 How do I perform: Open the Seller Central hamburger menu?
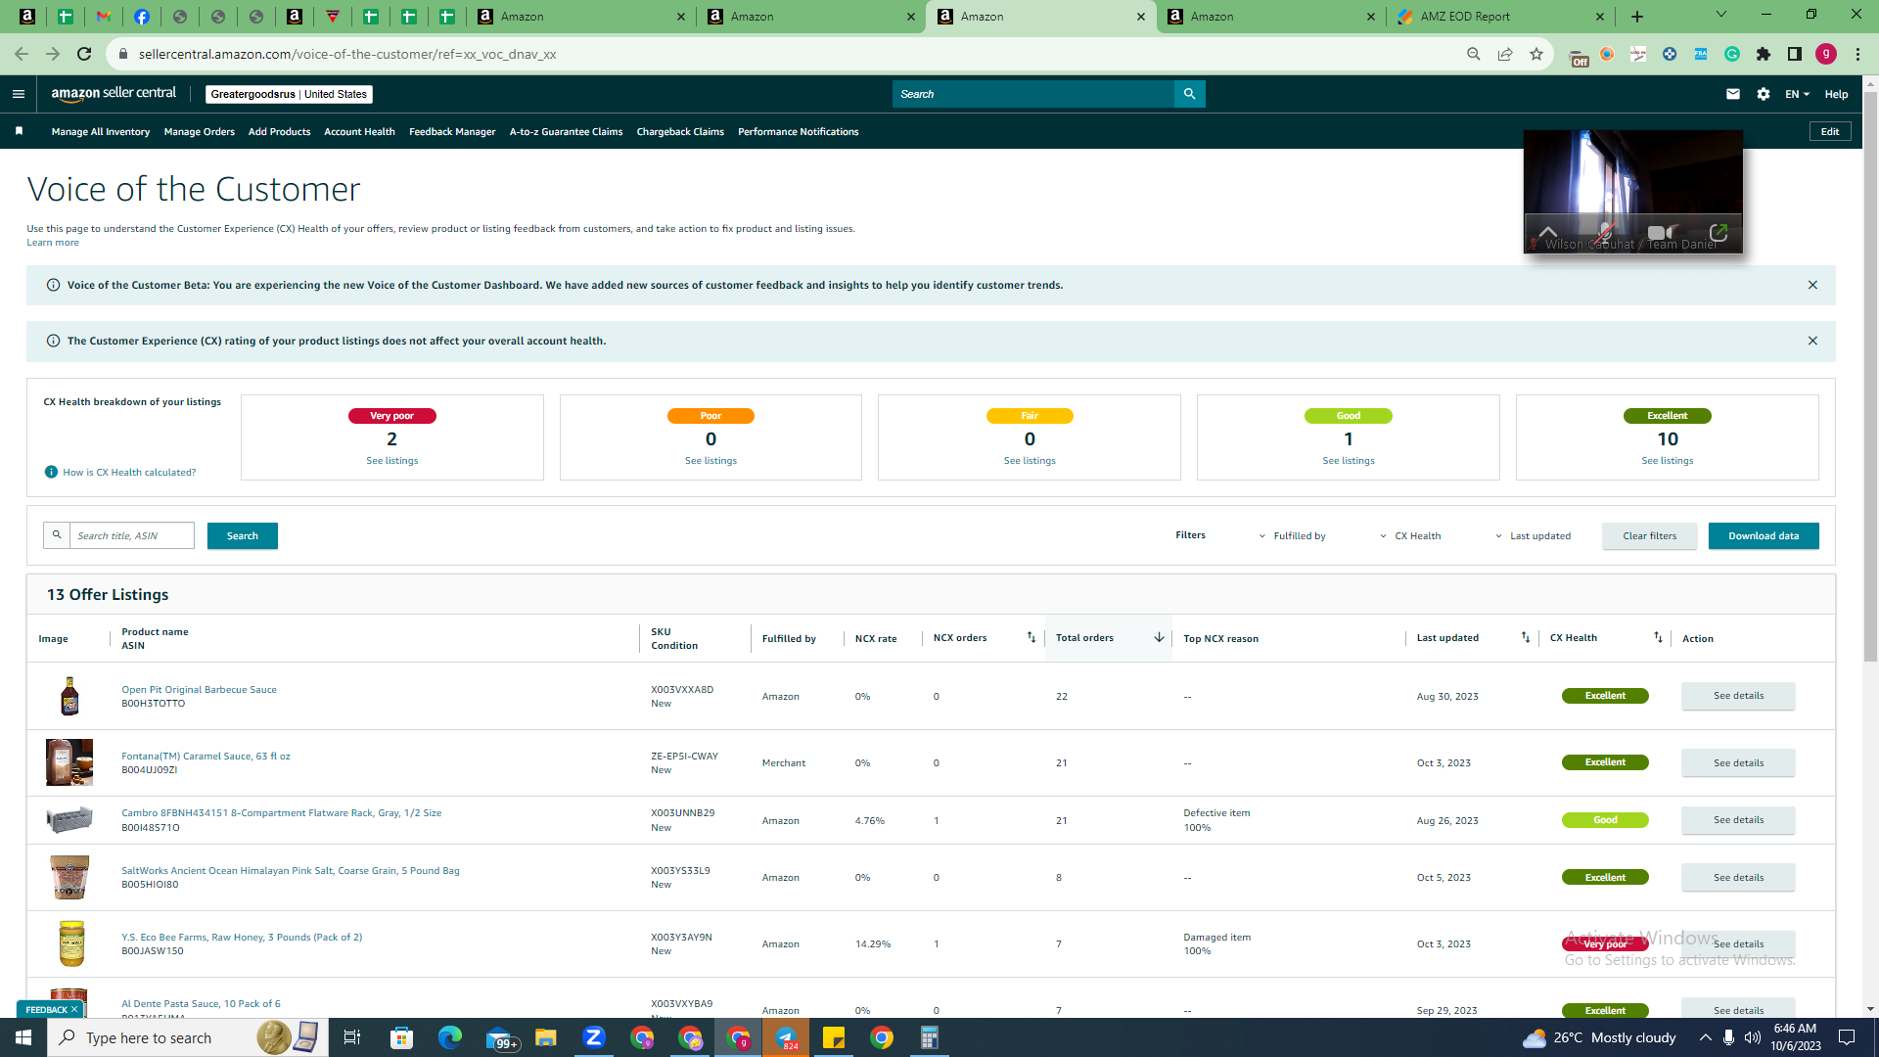[x=18, y=94]
